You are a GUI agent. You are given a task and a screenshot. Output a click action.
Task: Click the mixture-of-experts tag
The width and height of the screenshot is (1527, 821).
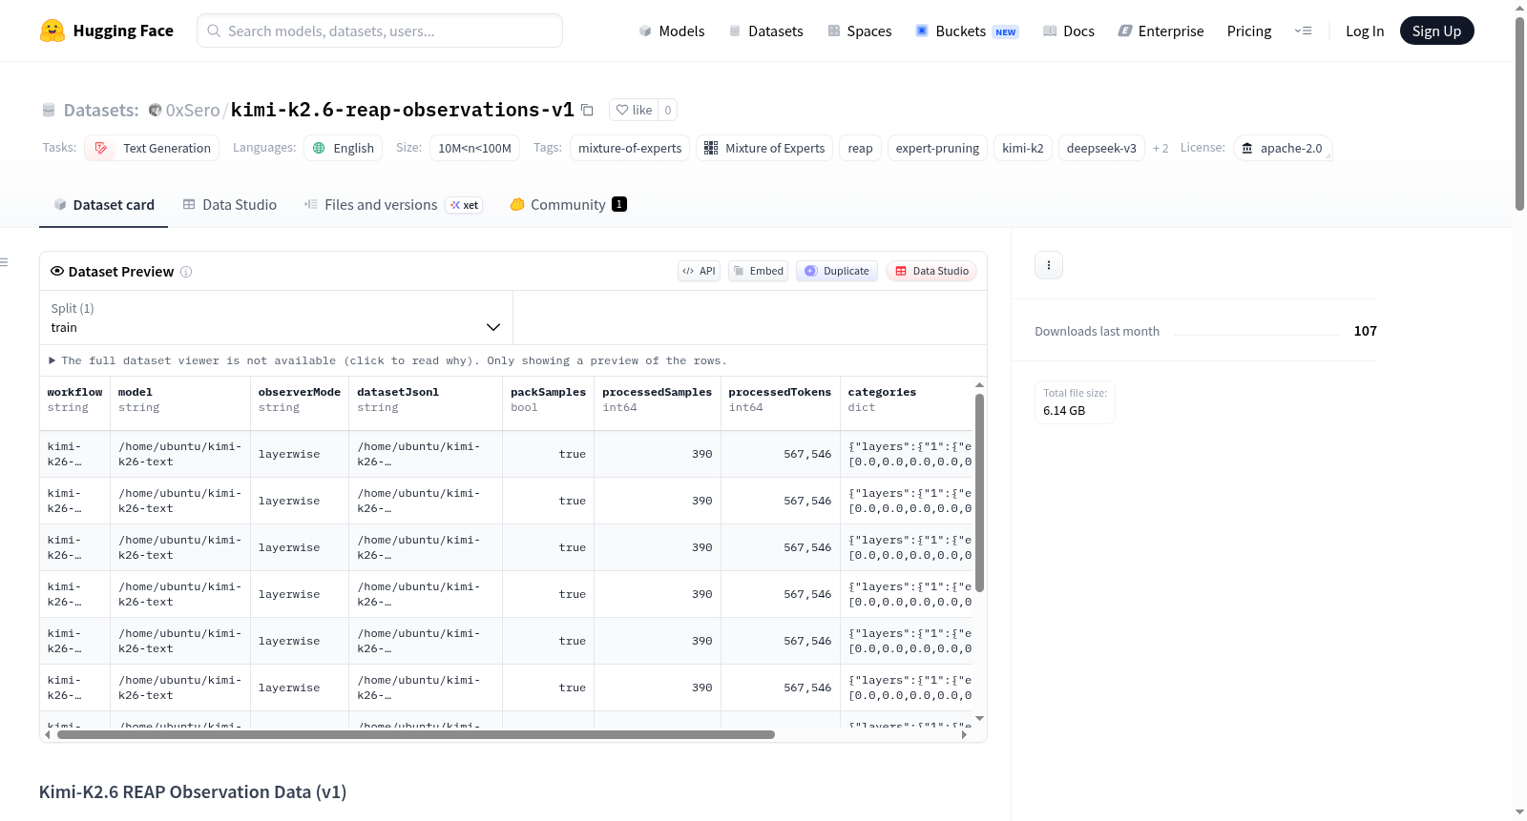click(630, 148)
